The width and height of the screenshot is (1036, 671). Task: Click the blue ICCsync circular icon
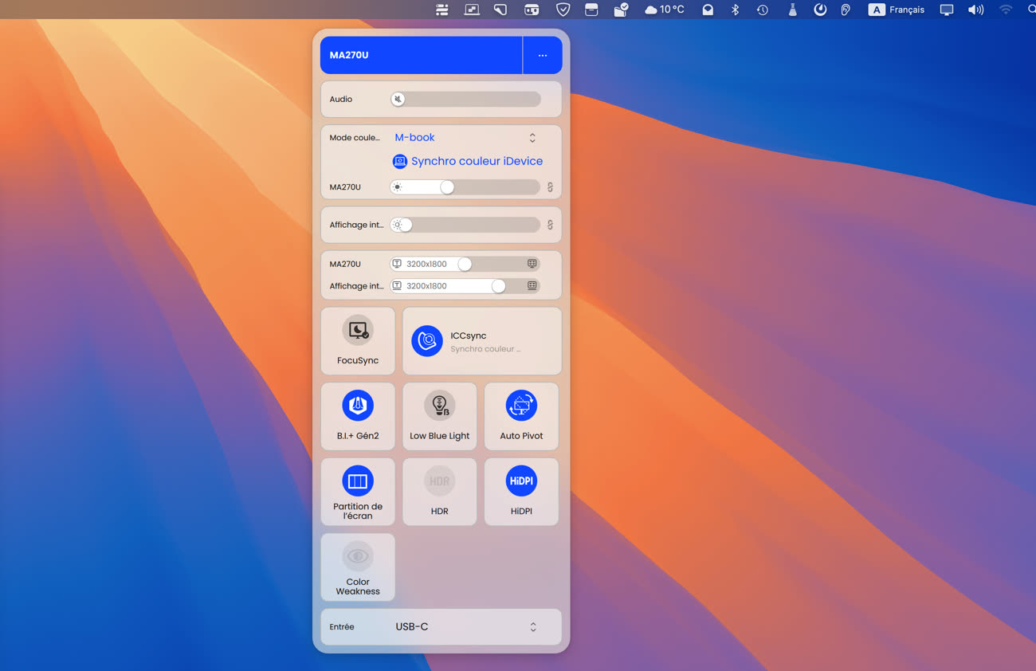pyautogui.click(x=427, y=341)
